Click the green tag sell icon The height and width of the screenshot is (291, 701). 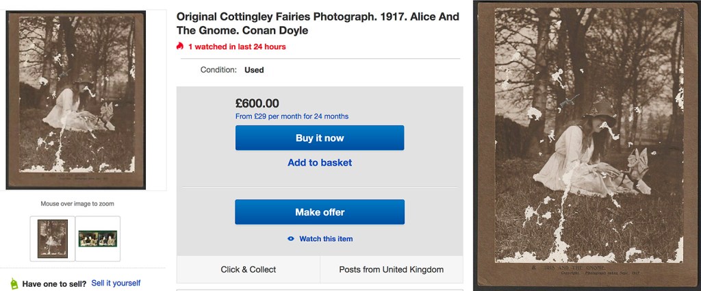14,283
